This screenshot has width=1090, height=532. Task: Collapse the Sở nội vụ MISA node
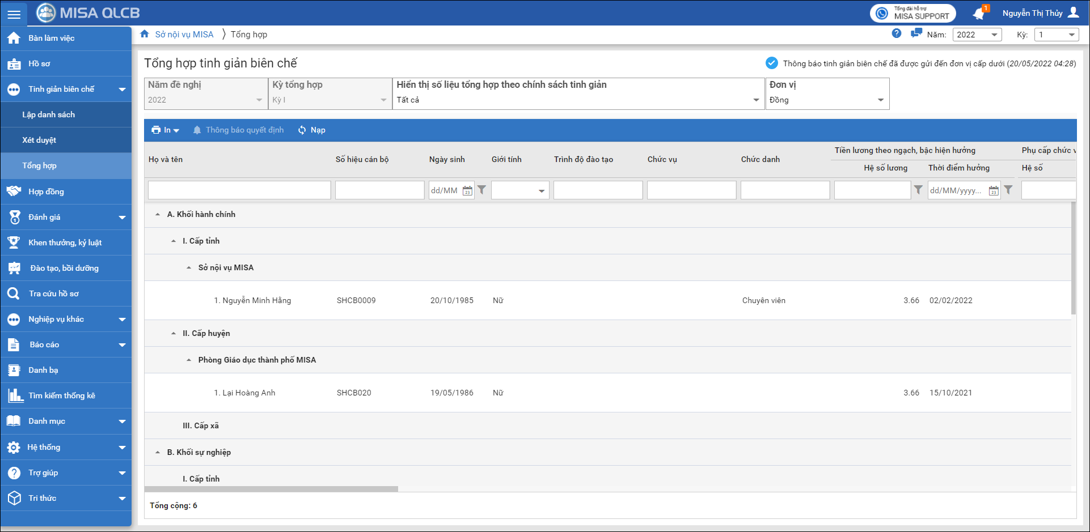point(189,268)
